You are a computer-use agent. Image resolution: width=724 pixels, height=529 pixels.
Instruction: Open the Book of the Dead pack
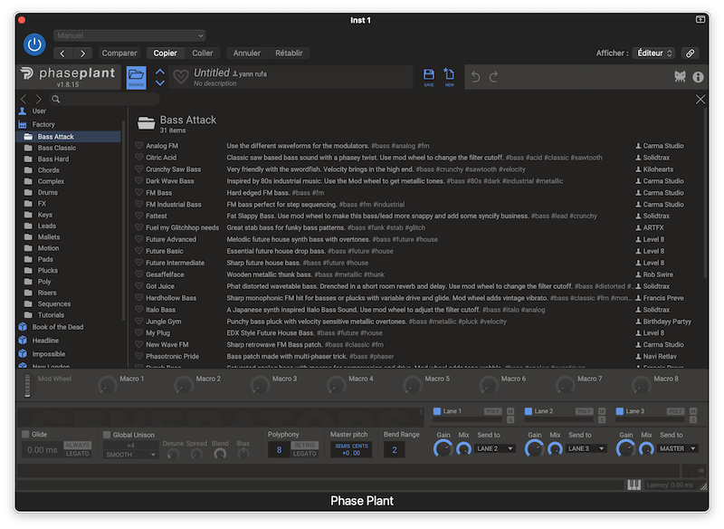click(x=58, y=327)
